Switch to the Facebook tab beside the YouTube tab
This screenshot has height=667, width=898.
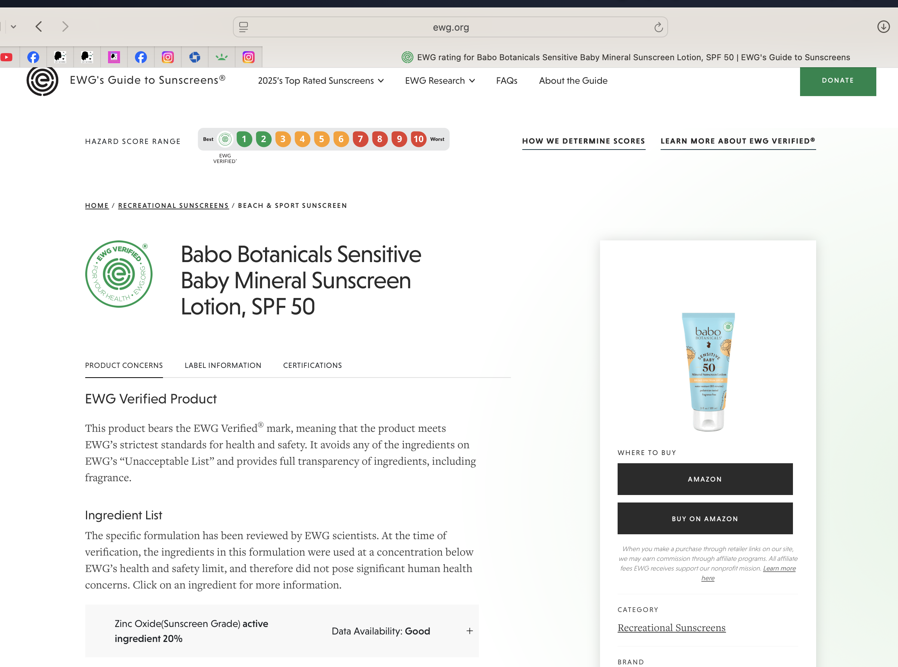click(x=33, y=57)
